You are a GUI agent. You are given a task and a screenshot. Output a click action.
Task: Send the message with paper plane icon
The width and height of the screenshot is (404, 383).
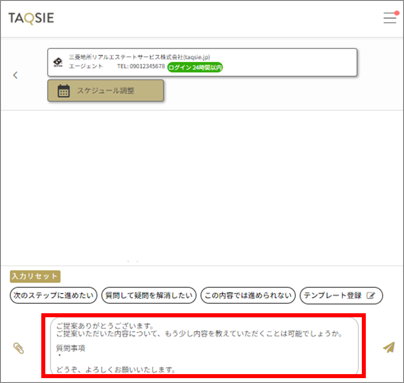(x=389, y=347)
